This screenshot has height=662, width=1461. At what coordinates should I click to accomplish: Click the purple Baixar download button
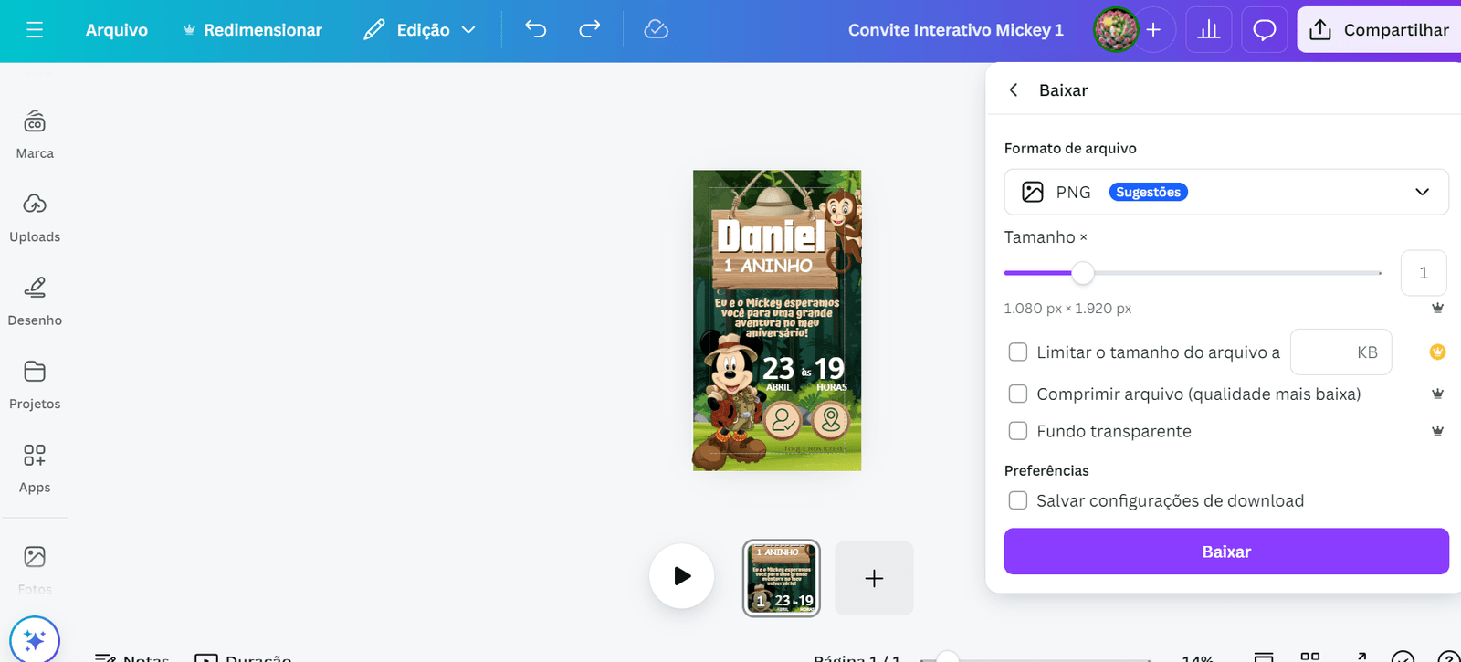[1226, 552]
